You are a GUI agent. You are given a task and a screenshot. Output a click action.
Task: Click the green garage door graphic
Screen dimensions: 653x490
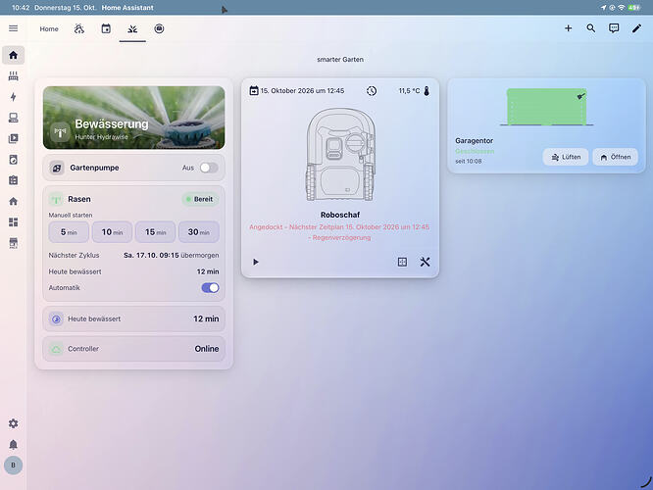pyautogui.click(x=546, y=107)
